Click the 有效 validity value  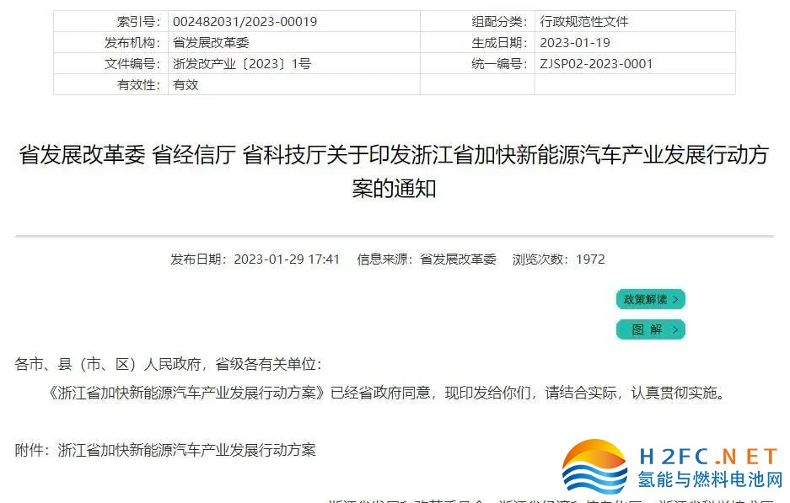pyautogui.click(x=185, y=84)
